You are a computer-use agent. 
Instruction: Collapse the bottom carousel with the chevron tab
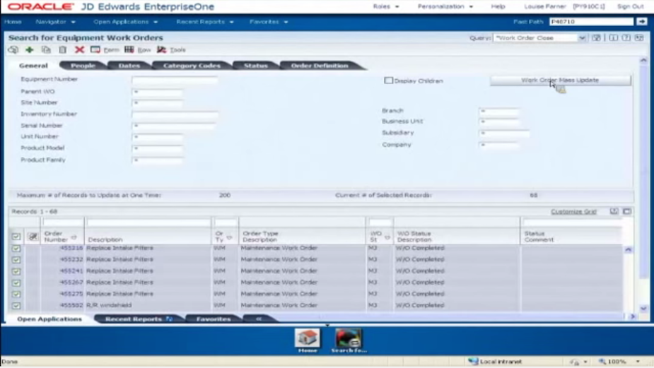[259, 319]
